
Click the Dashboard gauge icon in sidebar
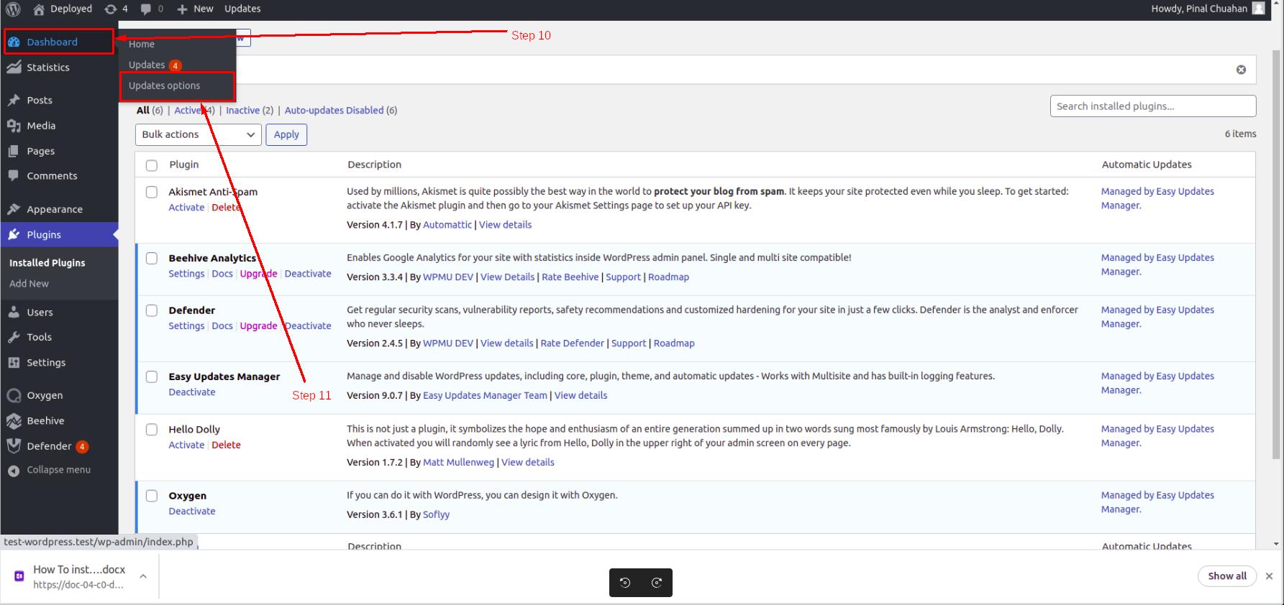tap(14, 42)
